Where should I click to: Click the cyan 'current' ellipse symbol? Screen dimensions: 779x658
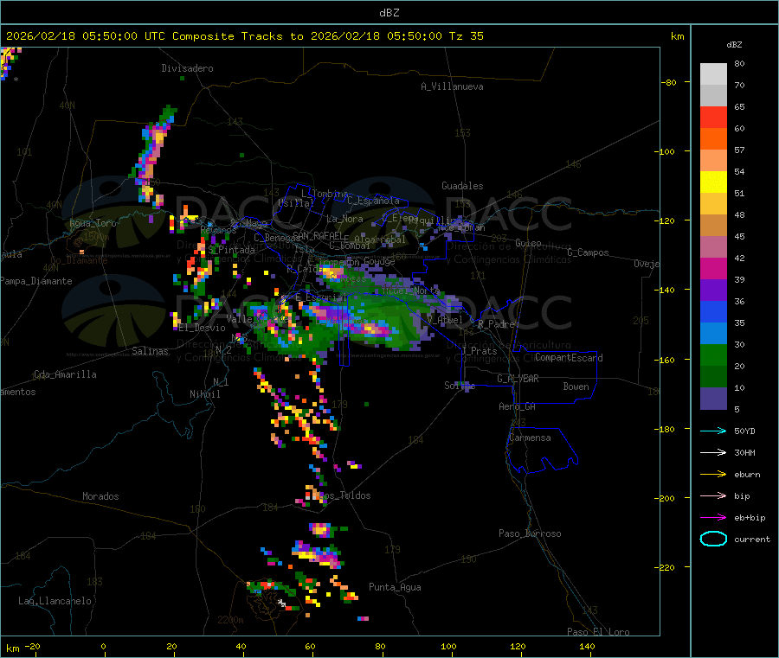(713, 539)
